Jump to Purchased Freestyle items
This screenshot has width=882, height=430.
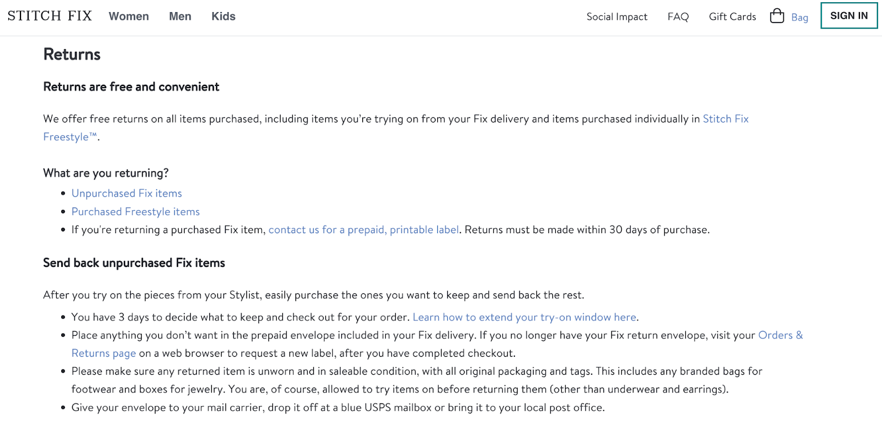(136, 212)
